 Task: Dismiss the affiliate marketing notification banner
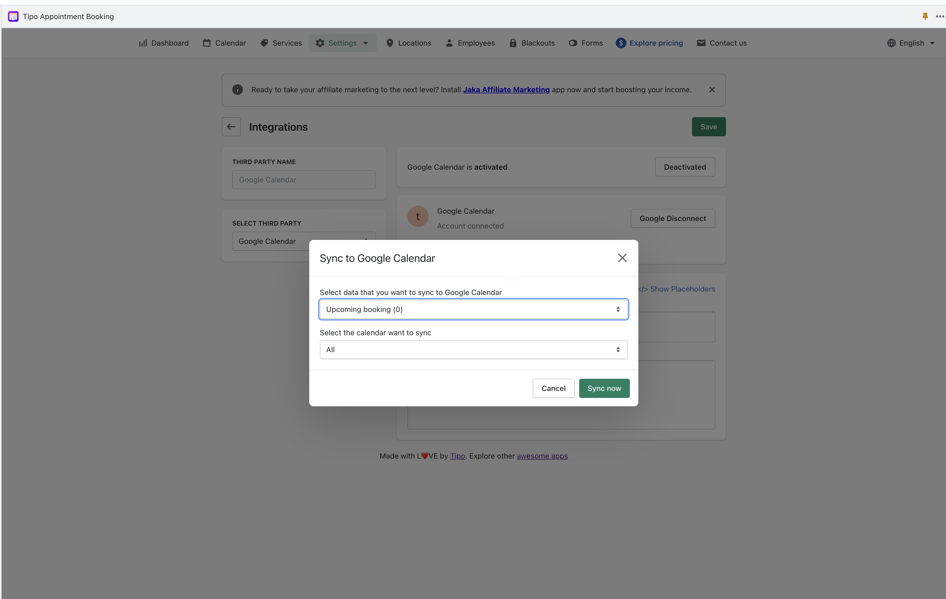(x=712, y=90)
